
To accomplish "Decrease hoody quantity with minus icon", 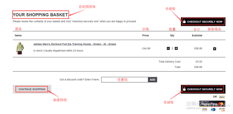I will [x=168, y=48].
